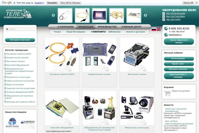
Task: Close the Google Translate bar
Action: click(196, 3)
